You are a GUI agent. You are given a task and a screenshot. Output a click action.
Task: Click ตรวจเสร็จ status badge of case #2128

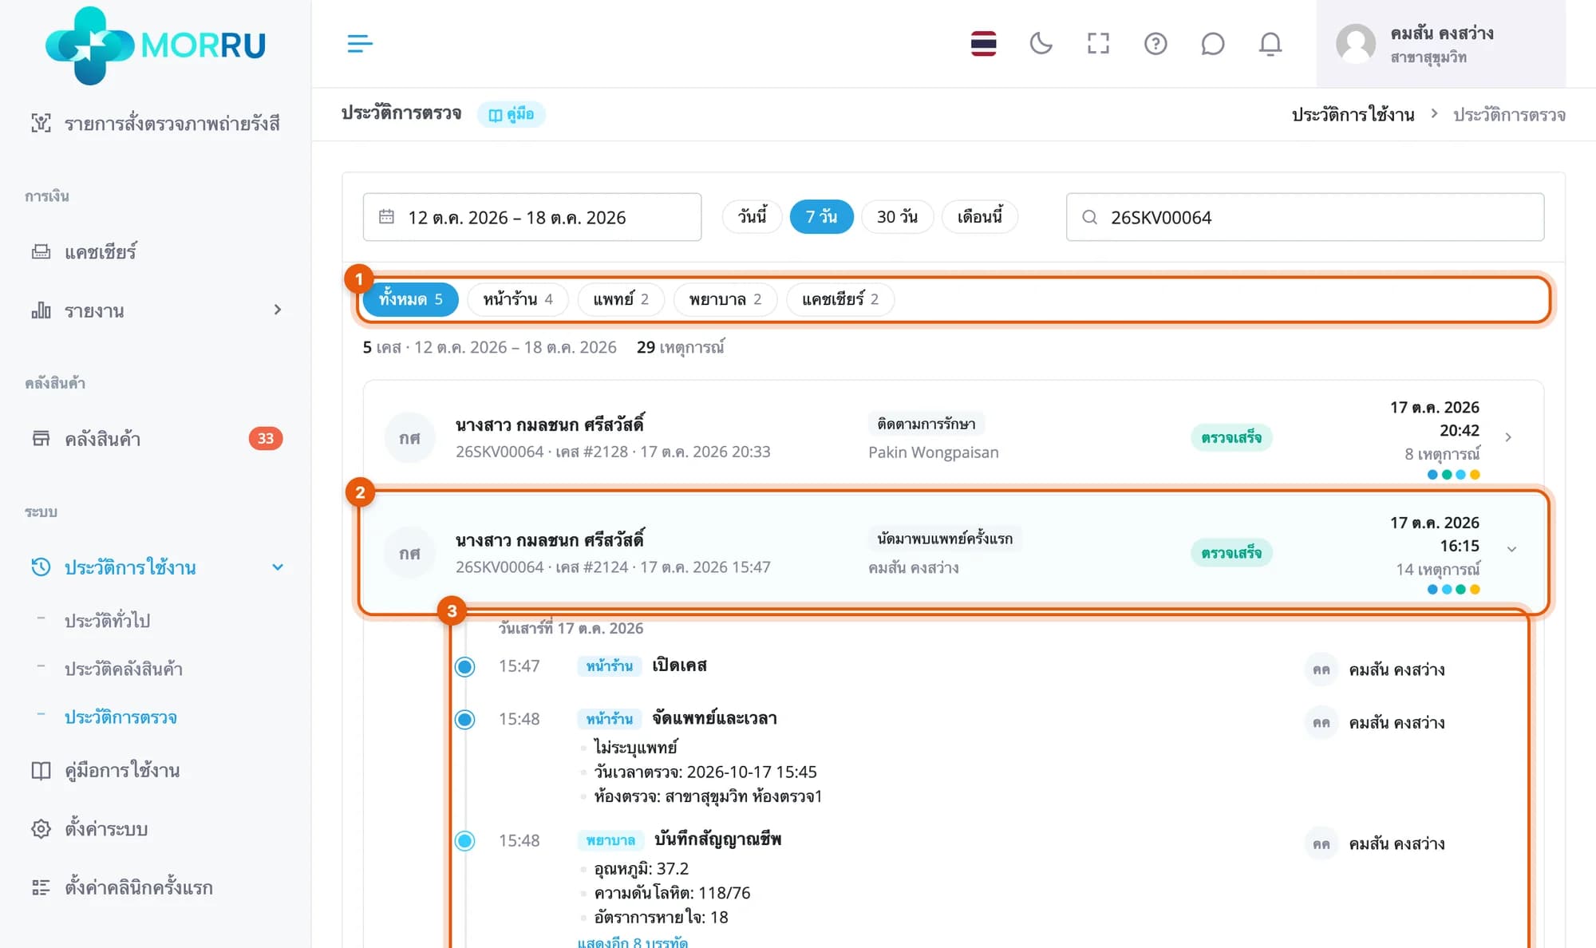pos(1231,437)
